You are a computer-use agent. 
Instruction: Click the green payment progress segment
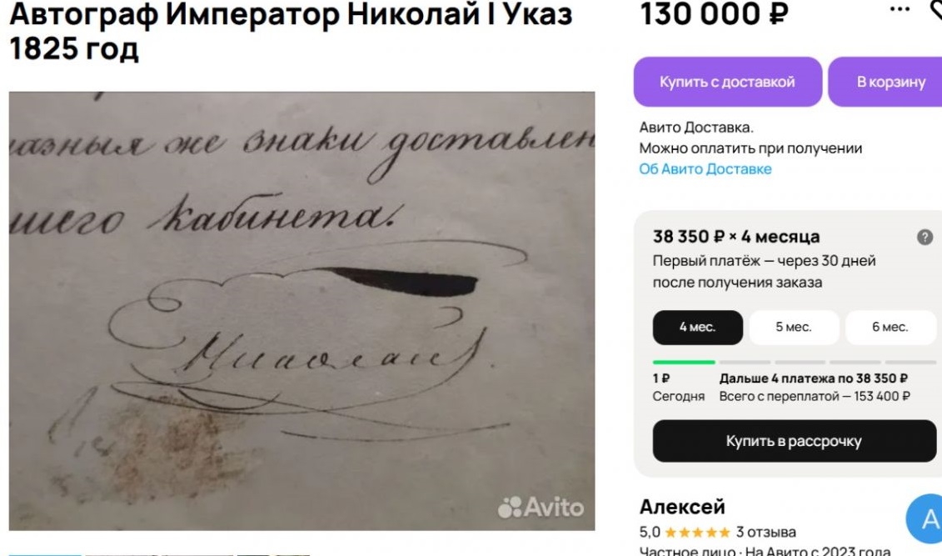(x=684, y=363)
